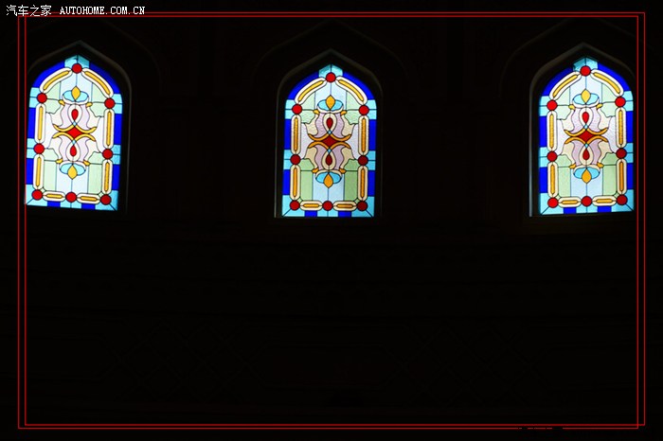Click the 汽车之家 watermark logo text
This screenshot has width=663, height=441.
pyautogui.click(x=28, y=10)
